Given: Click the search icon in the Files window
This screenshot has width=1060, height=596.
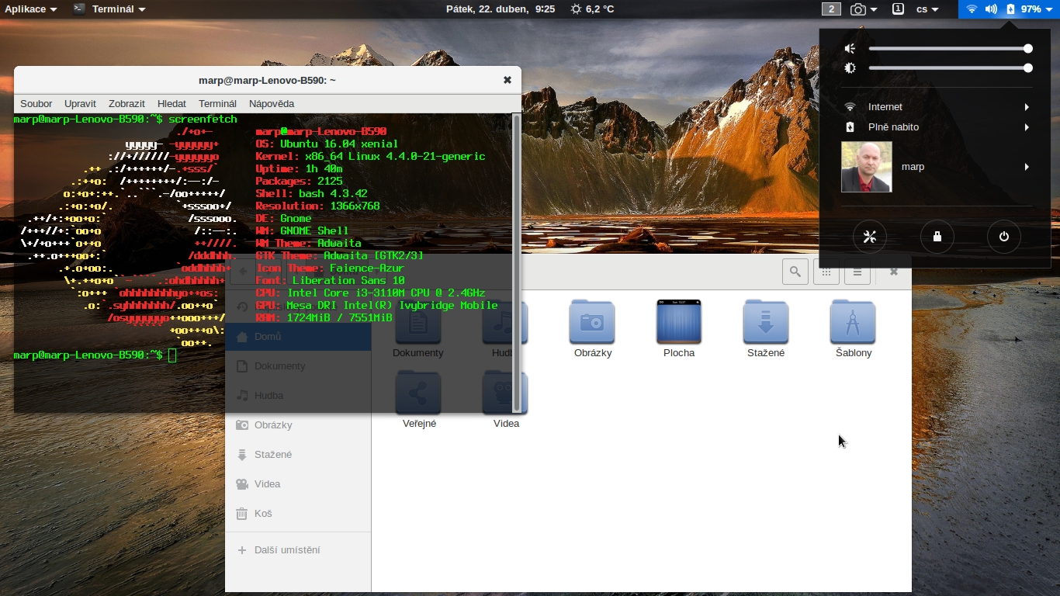Looking at the screenshot, I should click(795, 272).
